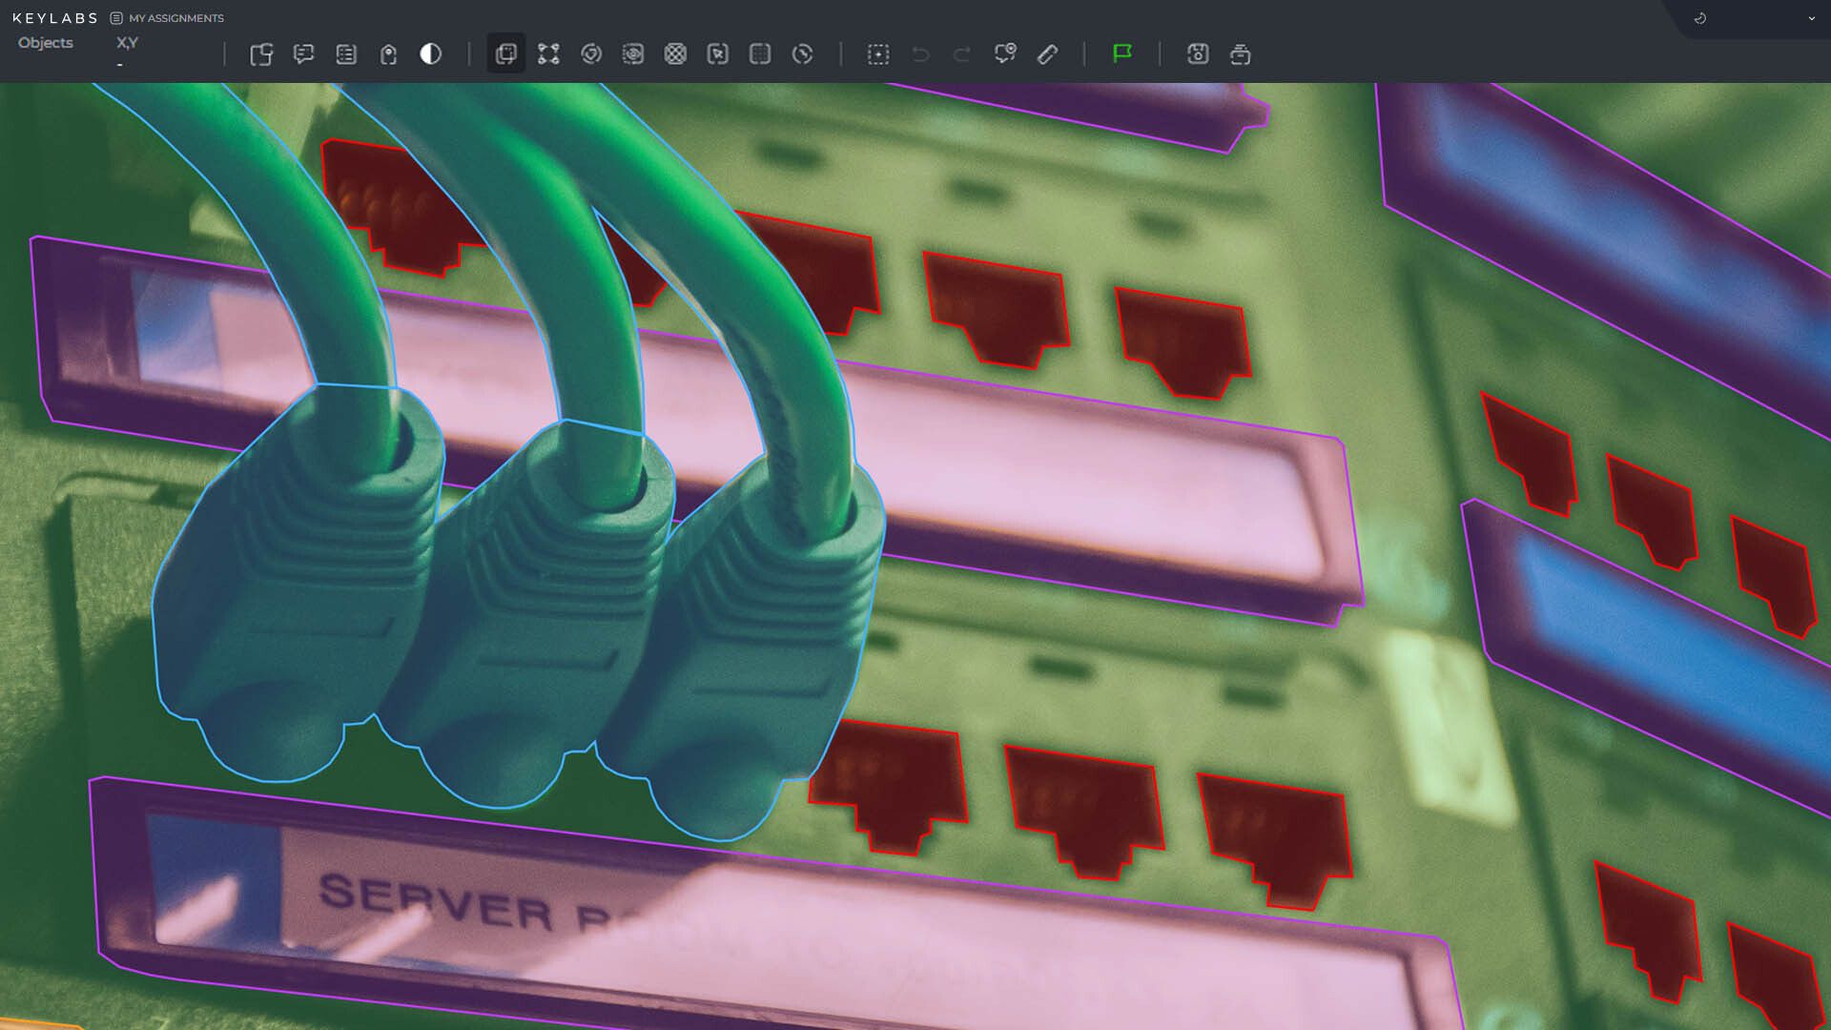Toggle the green flag marker

tap(1122, 53)
